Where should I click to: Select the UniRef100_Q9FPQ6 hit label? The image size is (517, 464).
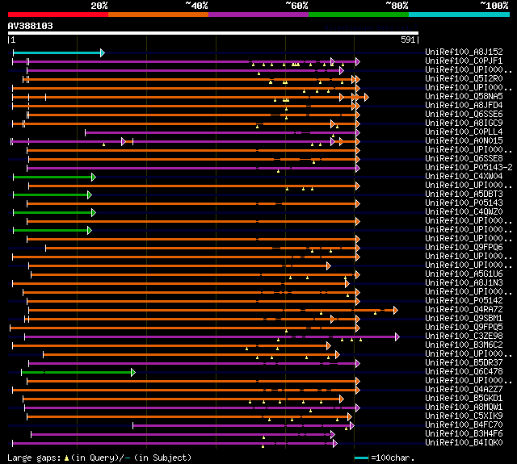click(x=464, y=247)
